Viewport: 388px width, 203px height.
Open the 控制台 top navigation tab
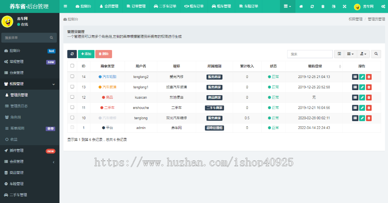83,6
